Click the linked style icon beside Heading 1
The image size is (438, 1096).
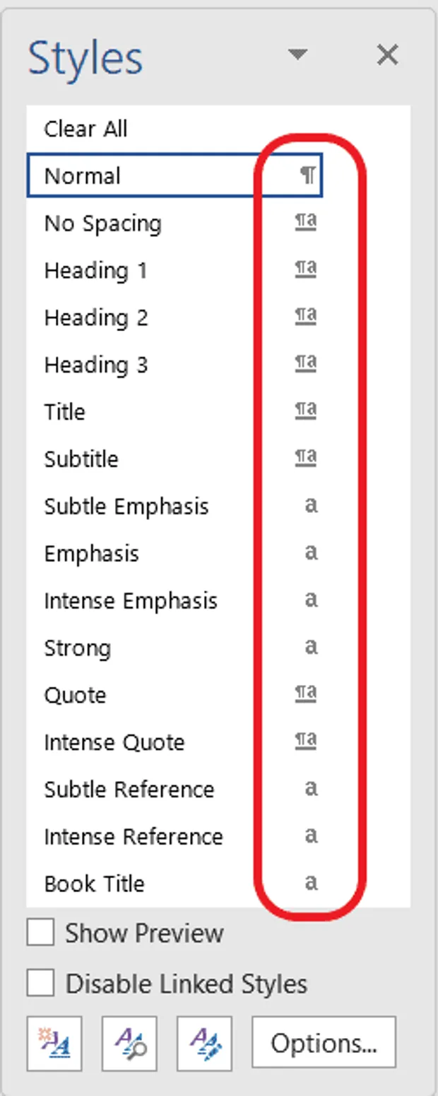[x=306, y=270]
